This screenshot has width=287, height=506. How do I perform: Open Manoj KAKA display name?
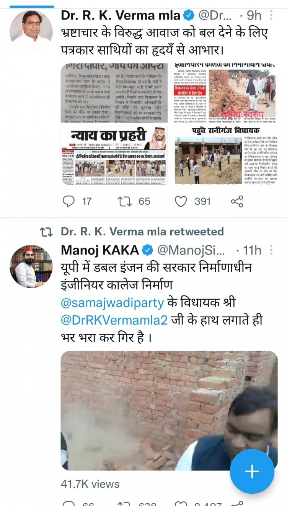tap(100, 250)
